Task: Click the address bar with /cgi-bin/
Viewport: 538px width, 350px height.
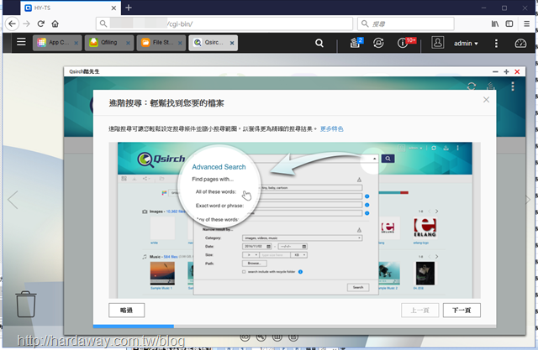Action: [224, 24]
